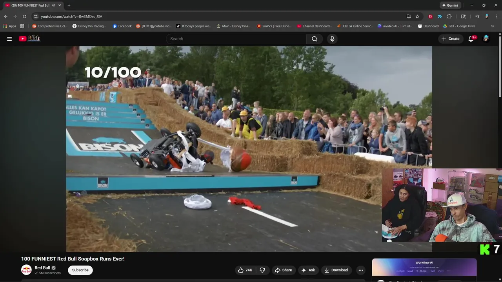Click the page vertical scrollbar
Screen dimensions: 502x282
(x=500, y=67)
